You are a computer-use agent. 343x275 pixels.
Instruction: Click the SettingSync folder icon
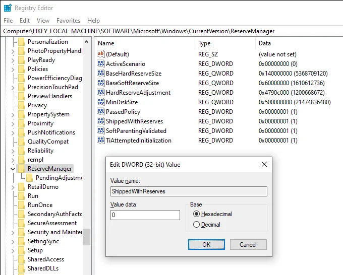[x=21, y=241]
